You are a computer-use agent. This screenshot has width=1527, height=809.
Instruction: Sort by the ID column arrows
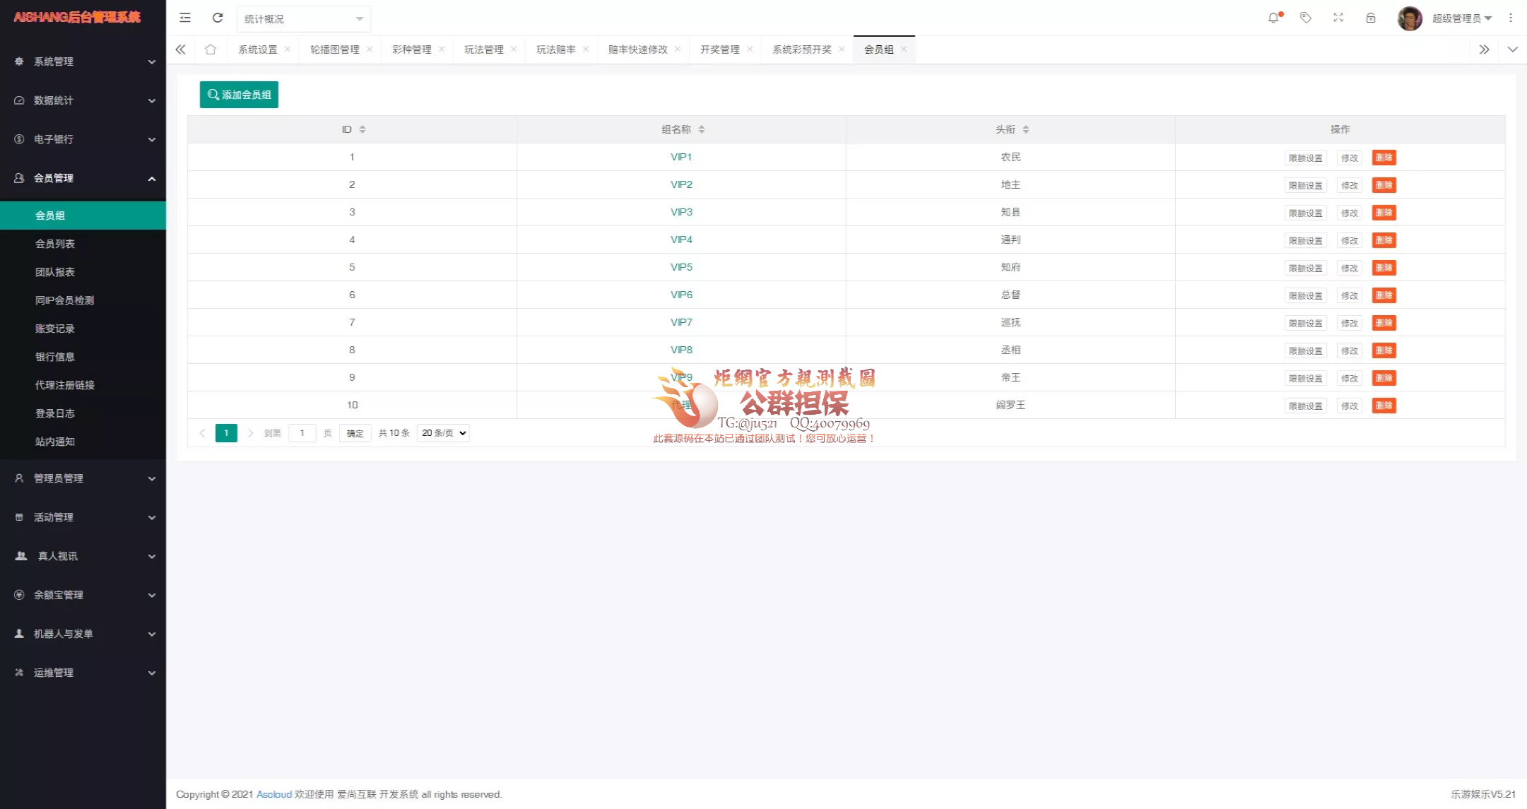click(362, 129)
